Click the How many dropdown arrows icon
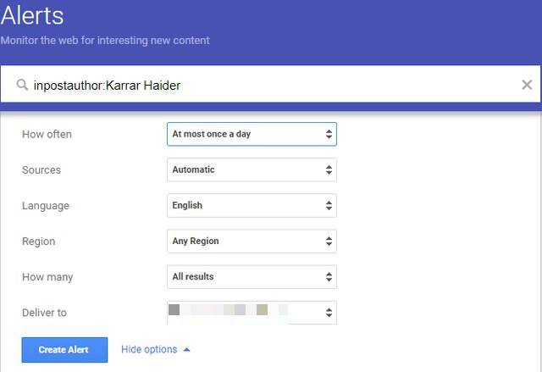Screen dimensions: 542x372 (329, 276)
